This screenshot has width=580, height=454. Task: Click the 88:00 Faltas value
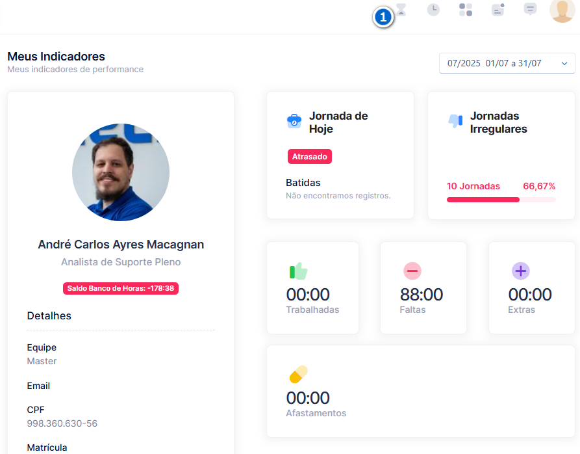tap(422, 295)
